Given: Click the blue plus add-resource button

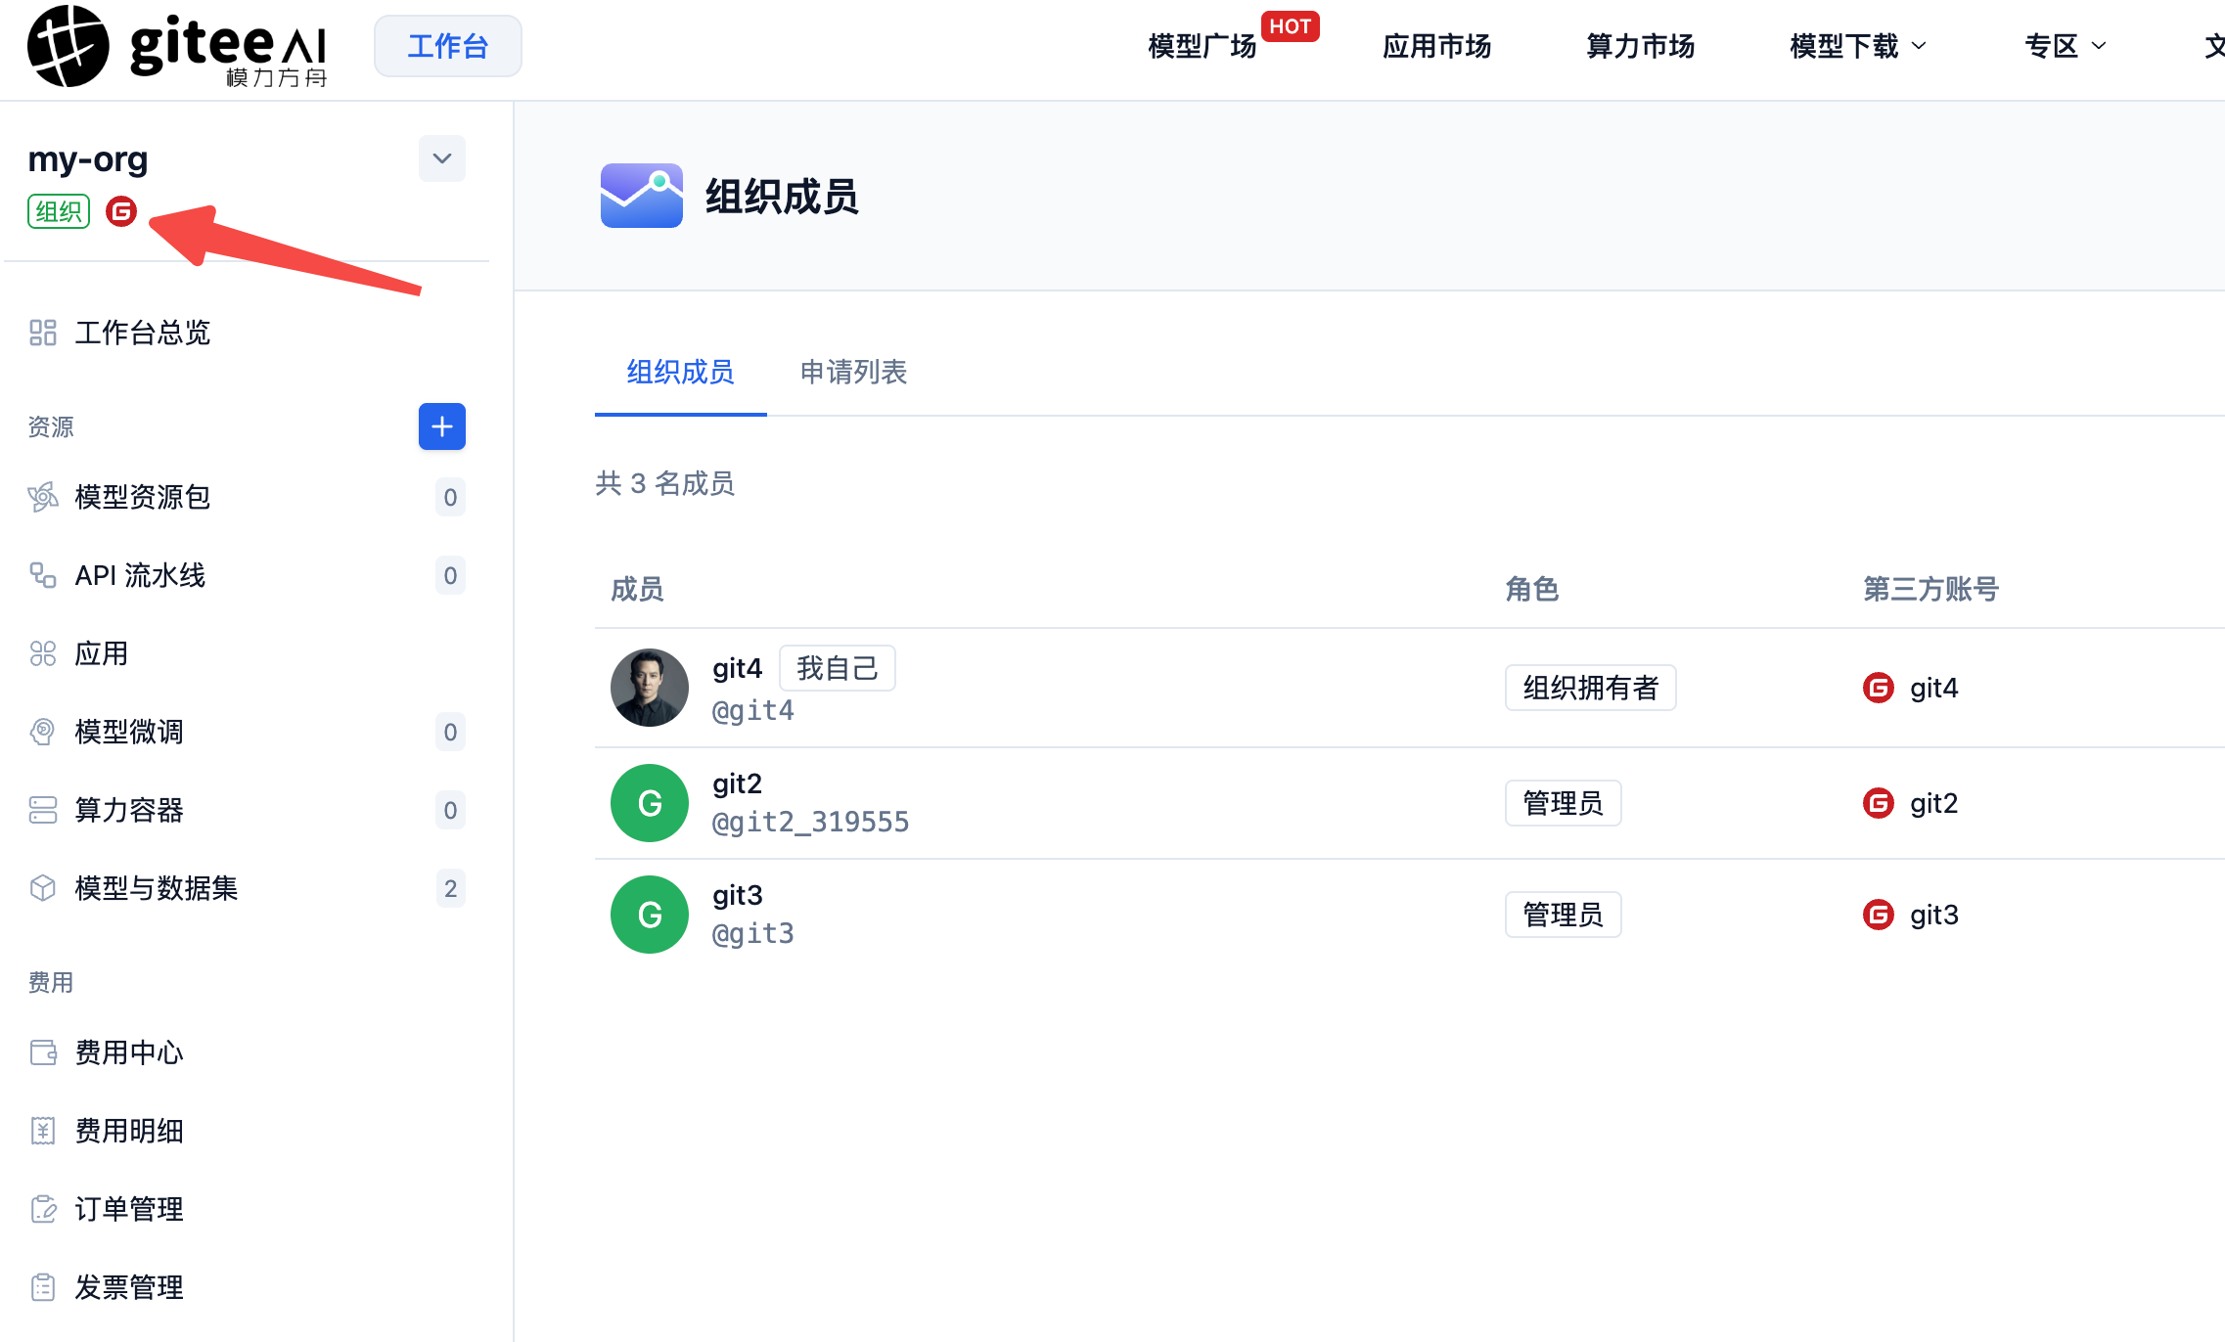Looking at the screenshot, I should pos(442,426).
